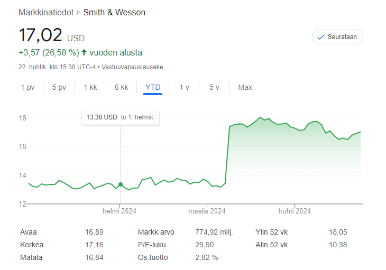The image size is (386, 270).
Task: Click the P/E-luku value 29,90
Action: pos(204,245)
